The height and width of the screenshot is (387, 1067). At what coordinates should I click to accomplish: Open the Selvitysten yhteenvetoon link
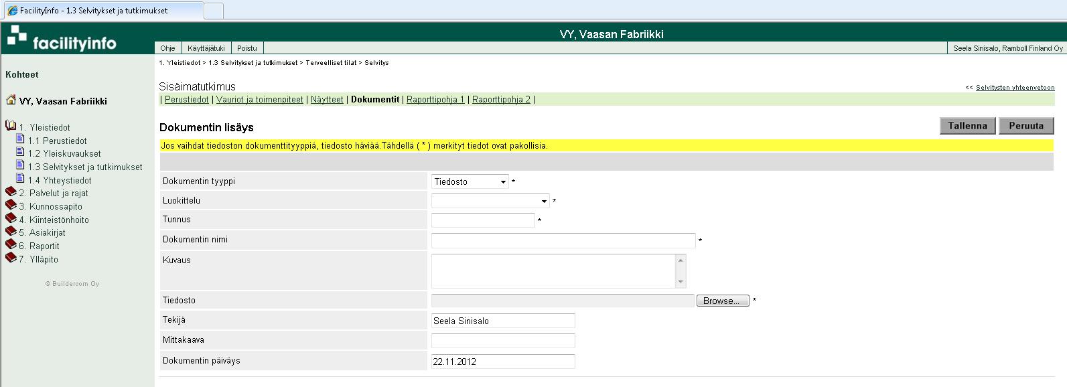click(1015, 88)
